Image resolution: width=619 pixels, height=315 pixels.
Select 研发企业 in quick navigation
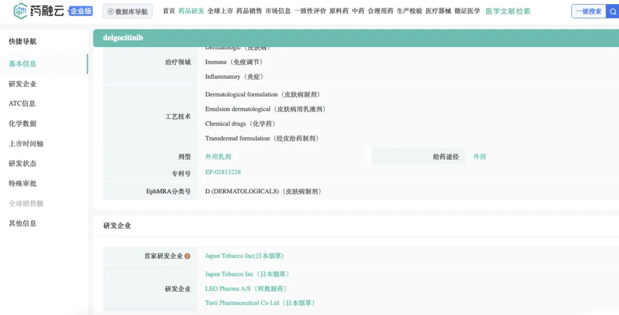coord(22,84)
